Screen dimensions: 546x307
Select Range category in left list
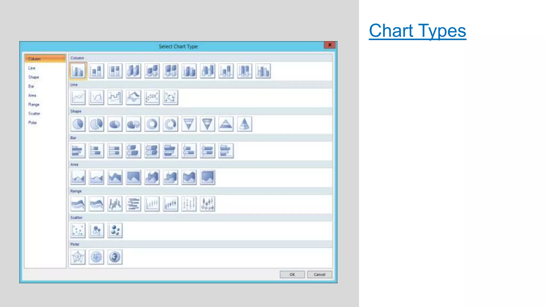pos(34,104)
